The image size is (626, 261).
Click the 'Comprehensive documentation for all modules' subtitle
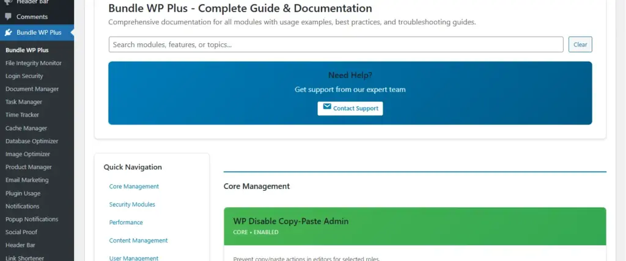pyautogui.click(x=292, y=23)
